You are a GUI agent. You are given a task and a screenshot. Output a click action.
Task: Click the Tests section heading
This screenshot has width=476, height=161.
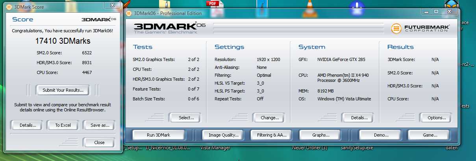pyautogui.click(x=143, y=47)
